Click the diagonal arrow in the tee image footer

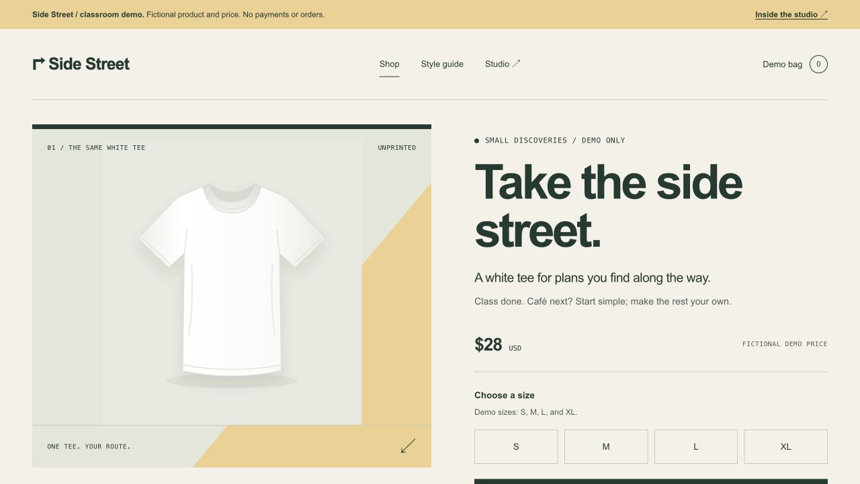(408, 446)
